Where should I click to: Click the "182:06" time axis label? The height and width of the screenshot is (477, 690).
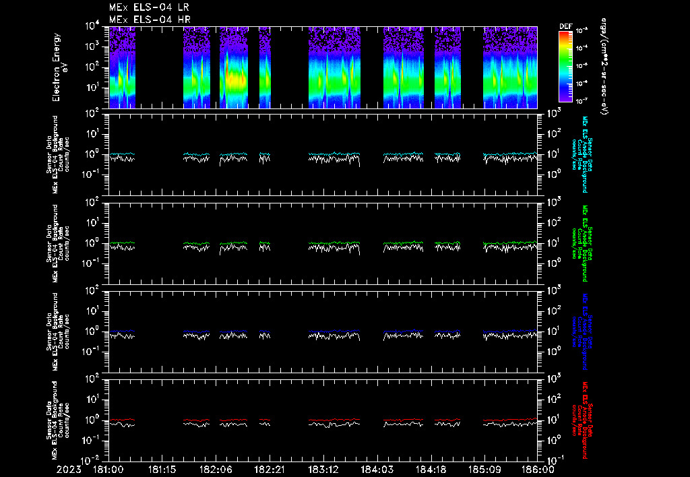216,470
